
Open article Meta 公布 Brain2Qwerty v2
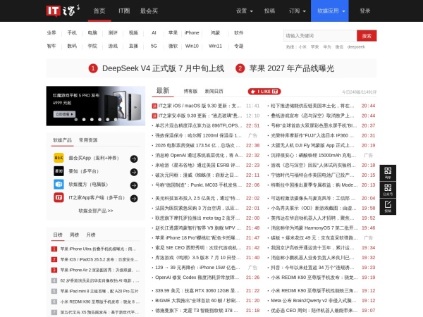point(314,301)
